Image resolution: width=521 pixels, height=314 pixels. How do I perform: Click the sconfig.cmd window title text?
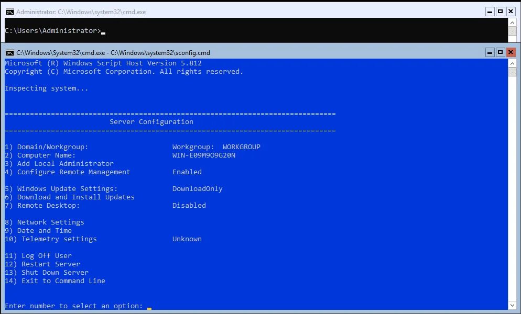pos(113,53)
